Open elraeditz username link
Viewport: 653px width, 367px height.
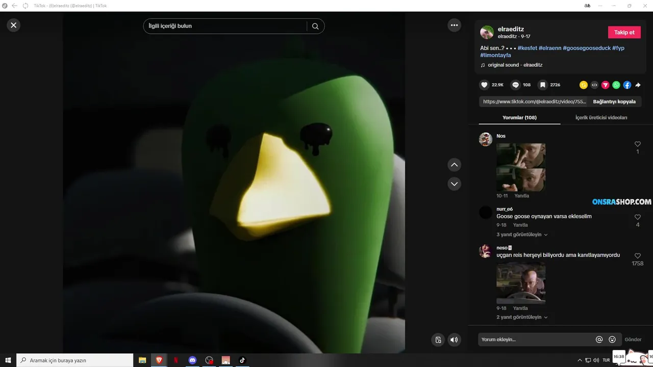(x=511, y=29)
